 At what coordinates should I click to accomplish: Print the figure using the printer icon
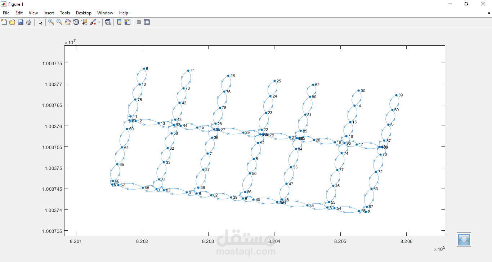pos(29,22)
